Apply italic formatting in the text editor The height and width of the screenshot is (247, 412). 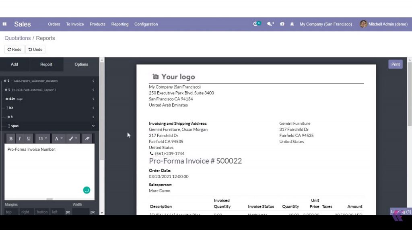pos(19,138)
